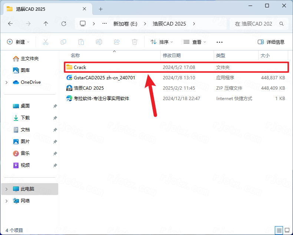The image size is (293, 235).
Task: Click the Cut scissors icon in toolbar
Action: (x=46, y=42)
